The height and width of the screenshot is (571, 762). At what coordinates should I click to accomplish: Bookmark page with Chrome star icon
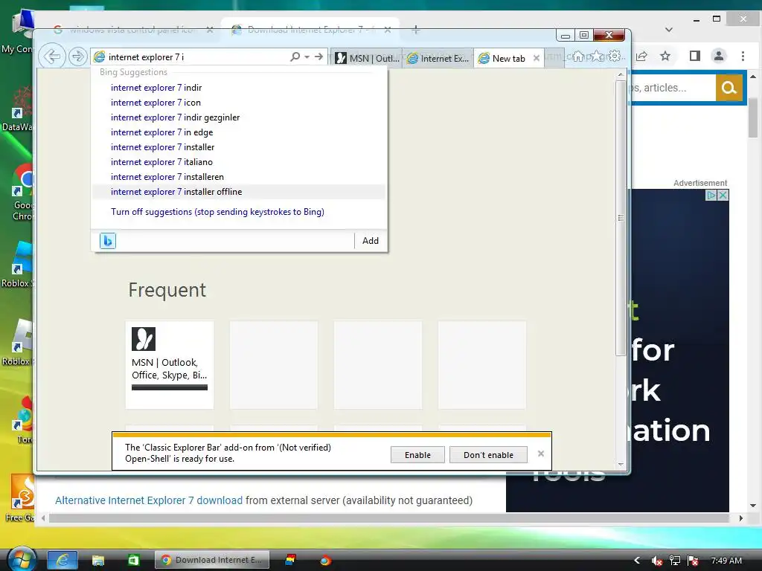click(665, 57)
